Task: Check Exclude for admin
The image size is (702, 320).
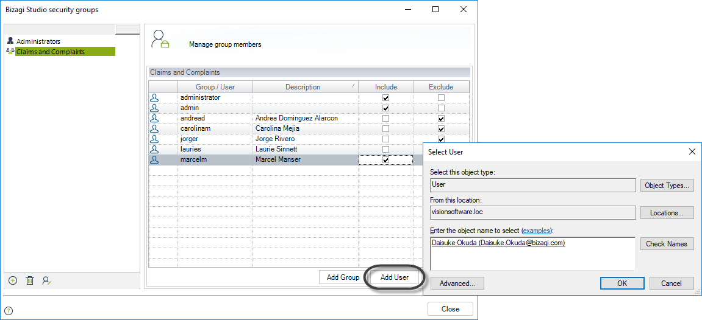Action: 442,108
